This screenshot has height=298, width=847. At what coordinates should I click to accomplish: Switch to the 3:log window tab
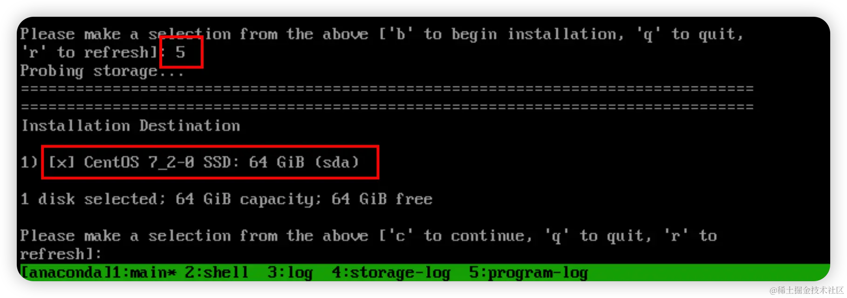(x=290, y=272)
